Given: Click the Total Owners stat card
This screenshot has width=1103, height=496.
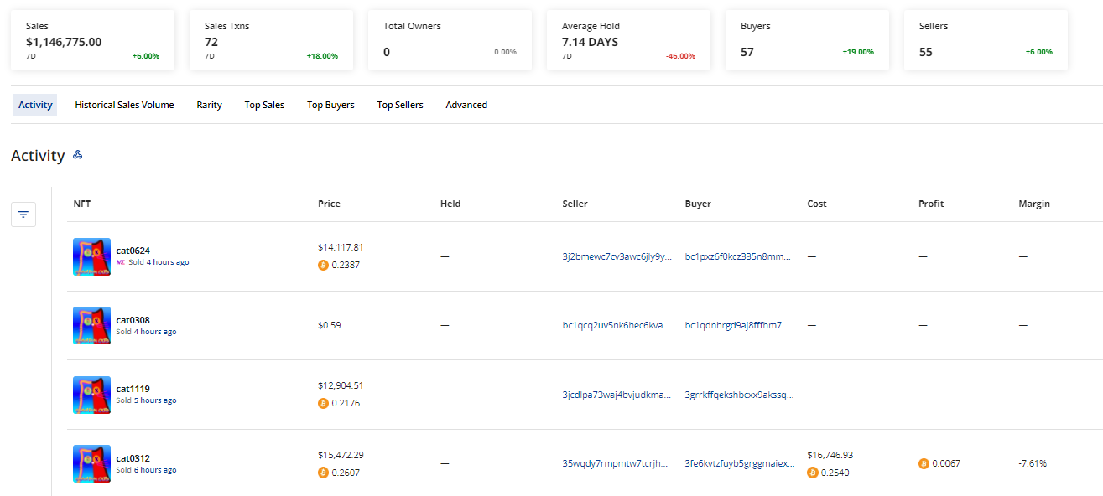Looking at the screenshot, I should pyautogui.click(x=450, y=40).
